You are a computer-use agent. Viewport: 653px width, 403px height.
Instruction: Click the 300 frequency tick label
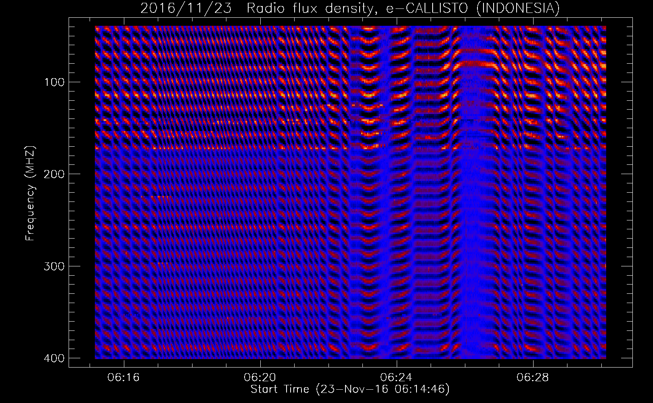(x=54, y=266)
